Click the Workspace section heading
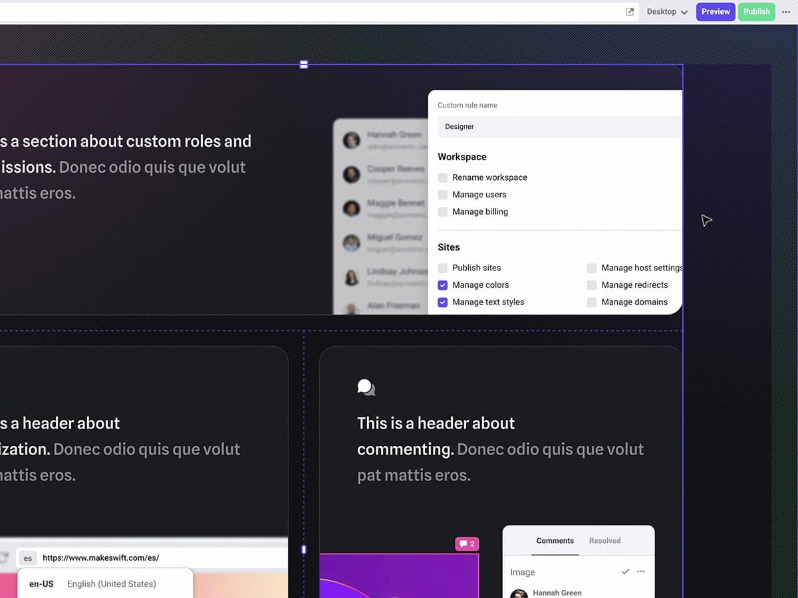This screenshot has height=598, width=798. (462, 157)
